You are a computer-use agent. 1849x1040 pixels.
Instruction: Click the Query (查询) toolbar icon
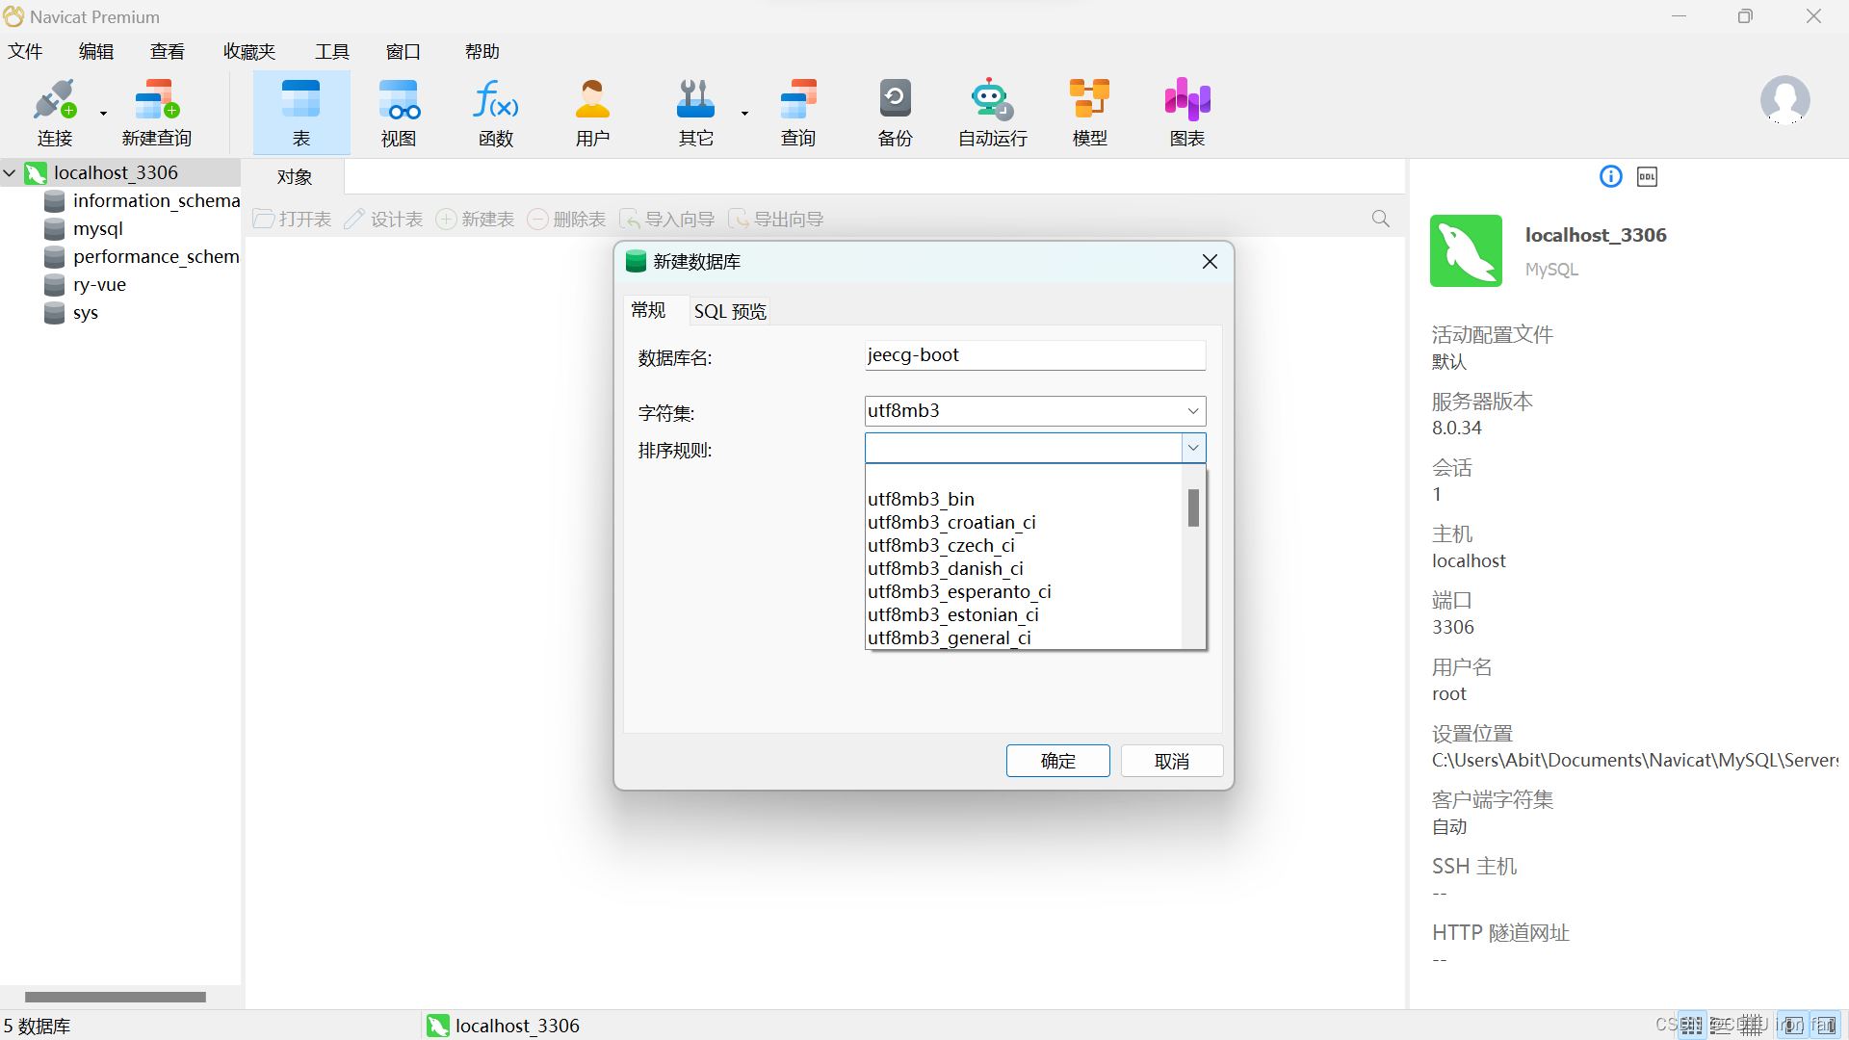798,113
